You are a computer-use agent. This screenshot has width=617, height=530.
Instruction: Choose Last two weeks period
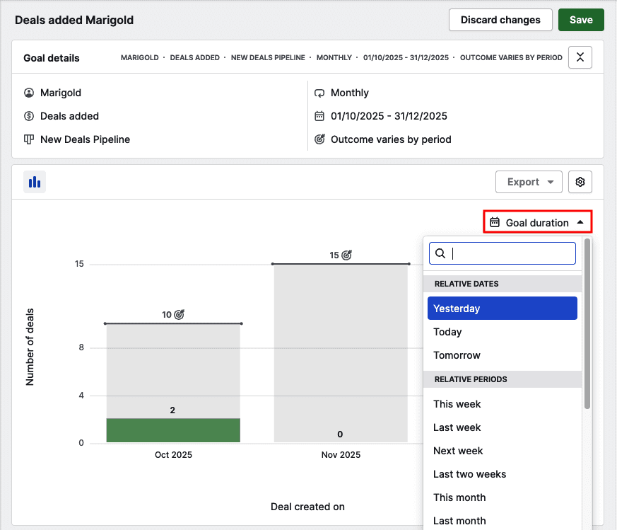(469, 474)
